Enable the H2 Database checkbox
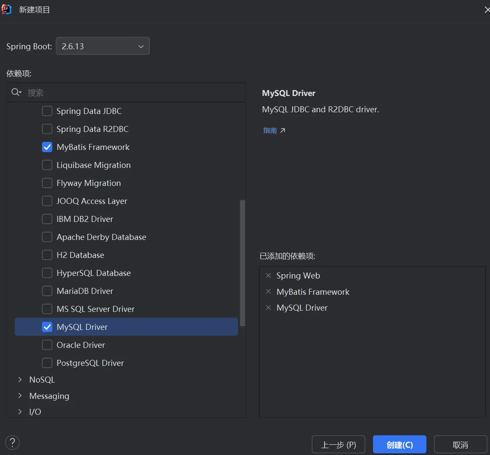Screen dimensions: 490x455 [47, 255]
